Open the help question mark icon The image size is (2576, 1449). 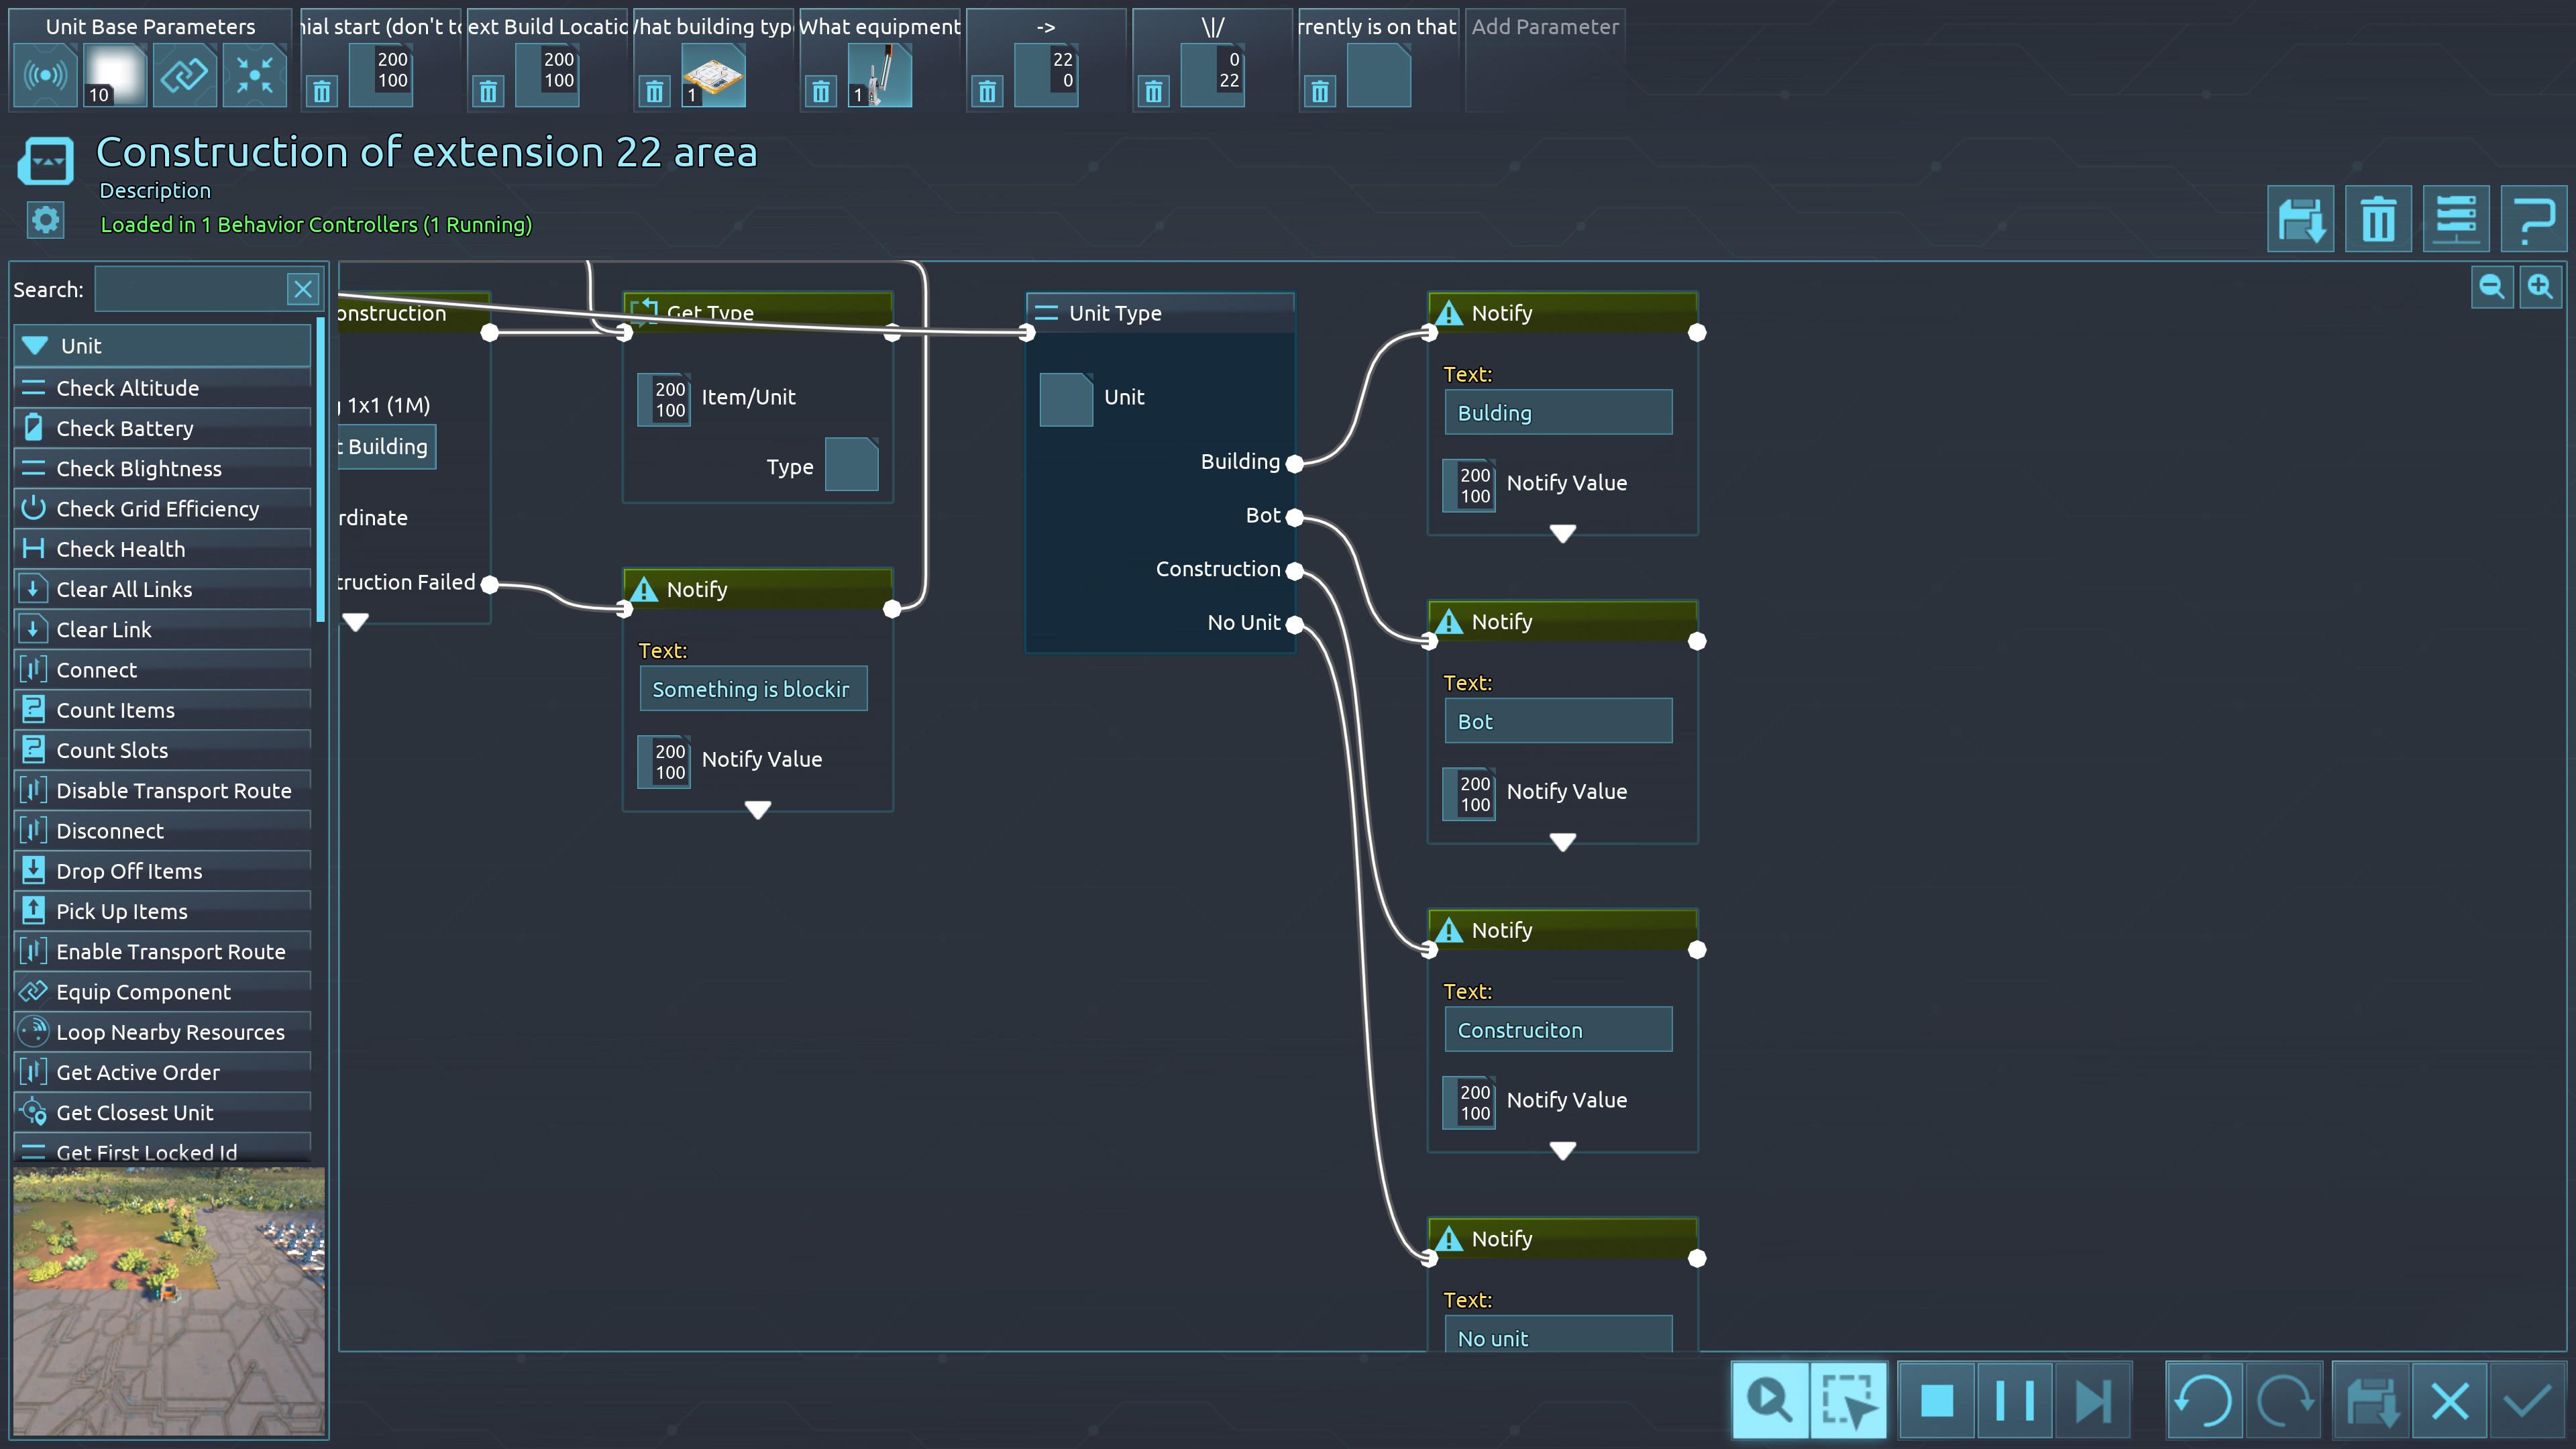click(2533, 219)
